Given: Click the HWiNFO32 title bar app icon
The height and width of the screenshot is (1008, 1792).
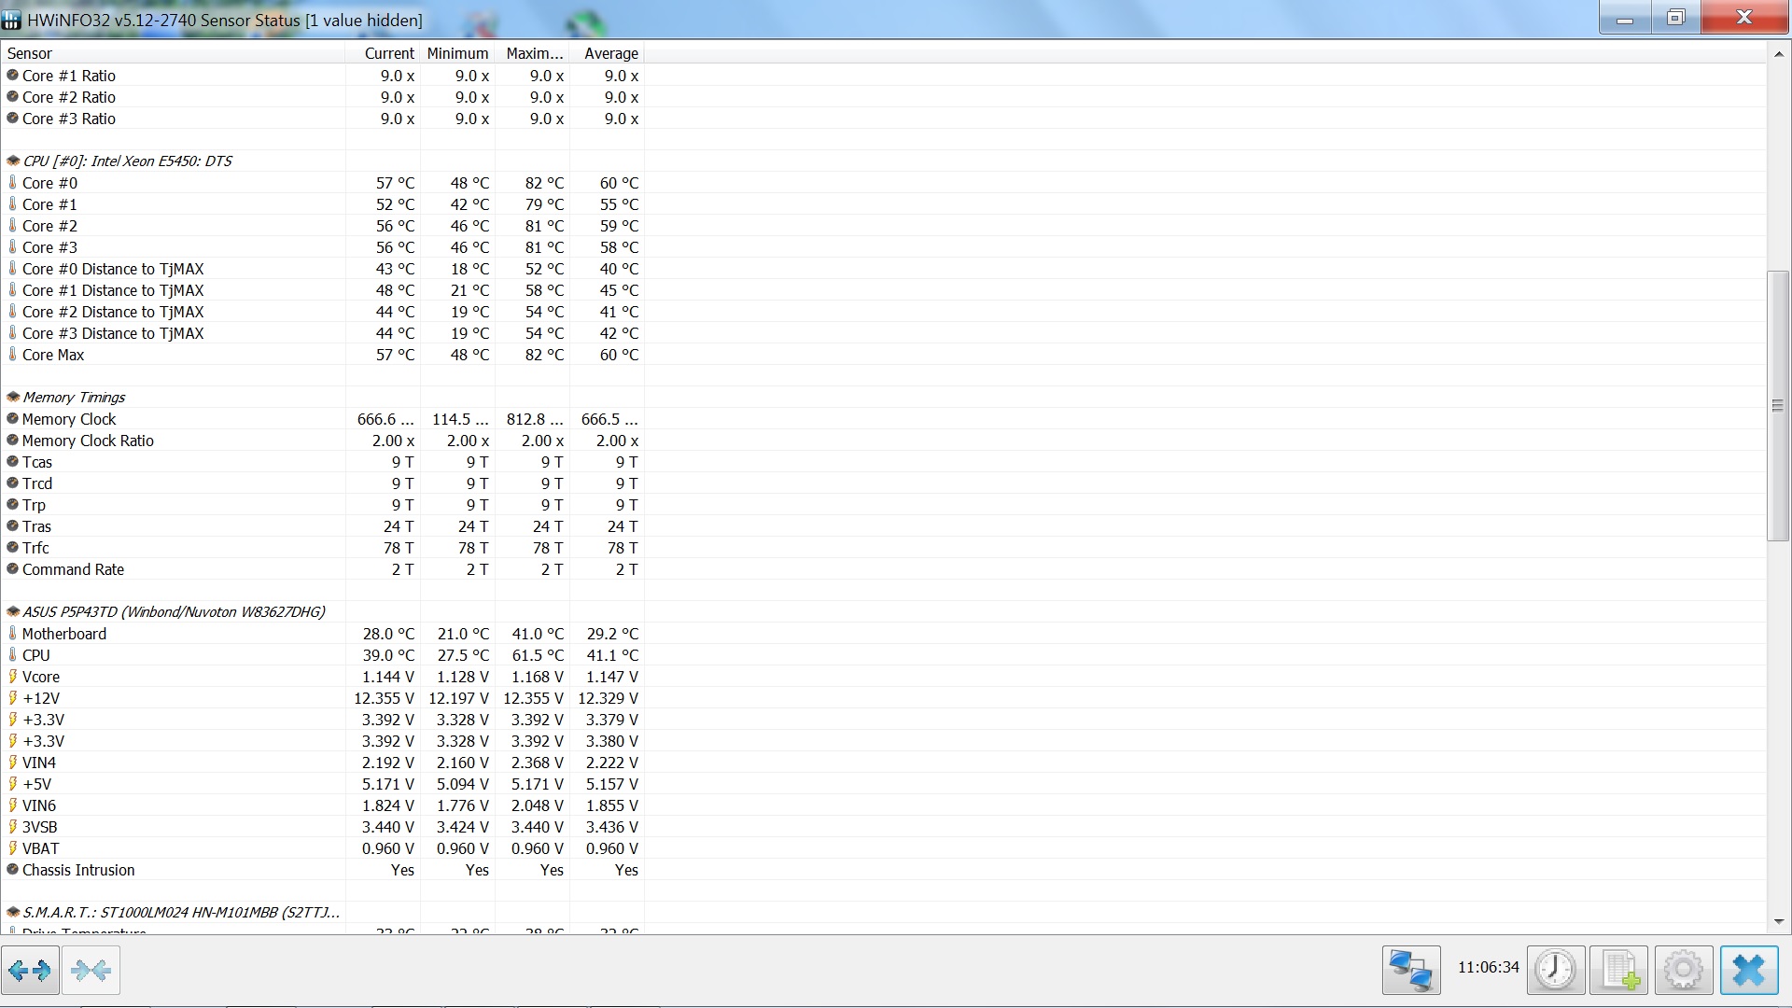Looking at the screenshot, I should point(12,20).
